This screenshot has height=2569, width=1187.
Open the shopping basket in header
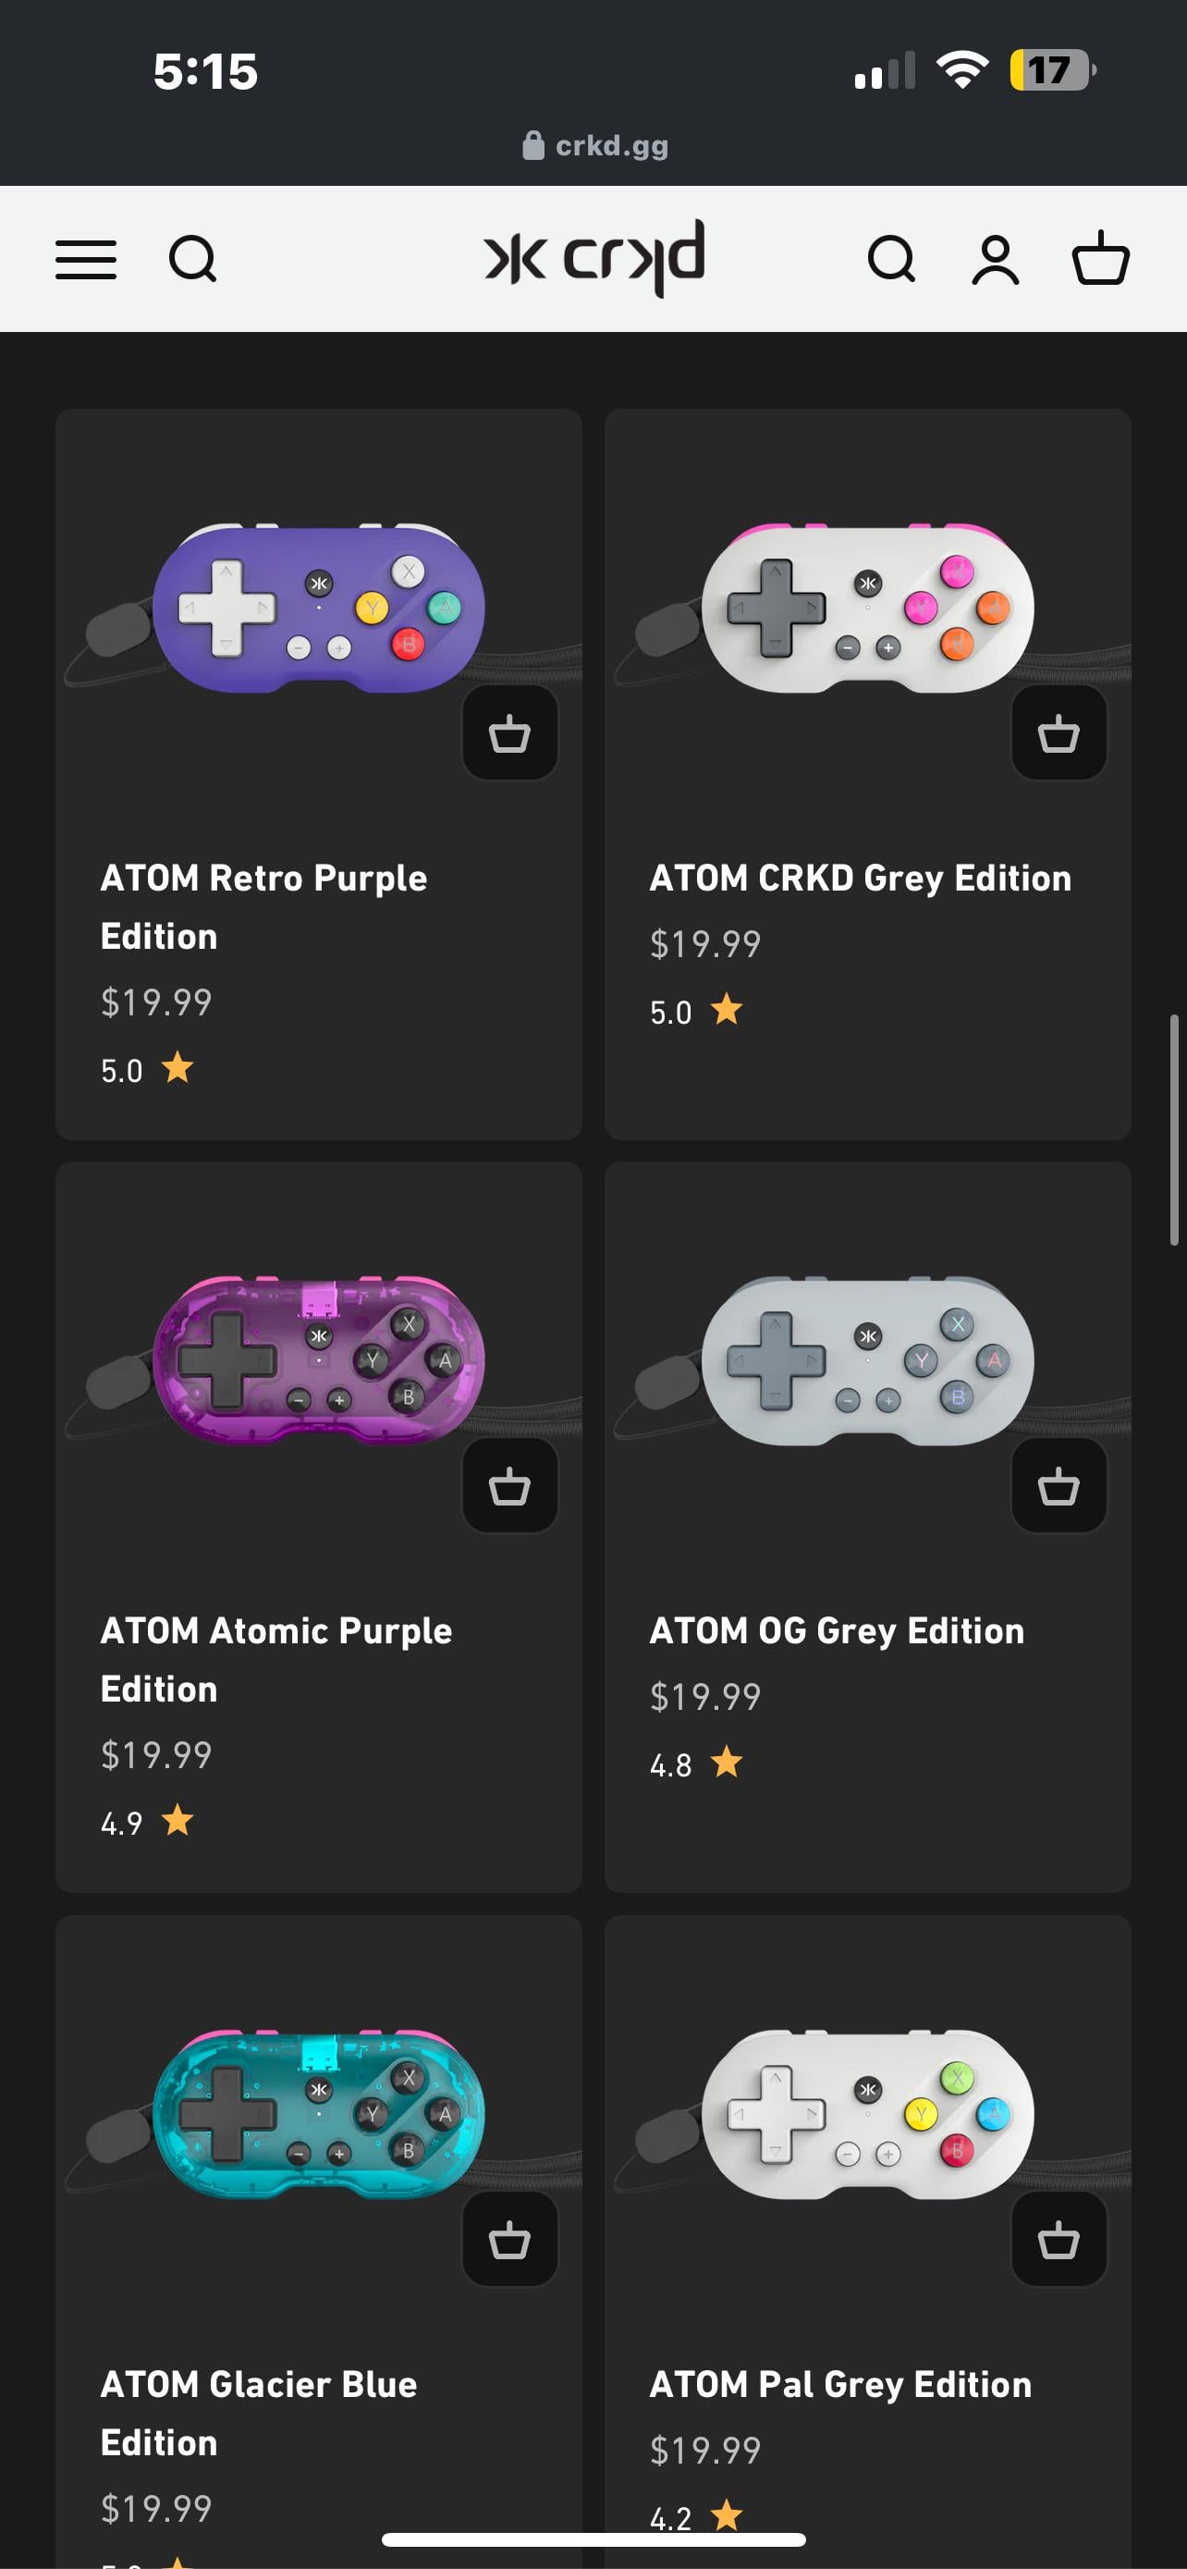(1100, 259)
